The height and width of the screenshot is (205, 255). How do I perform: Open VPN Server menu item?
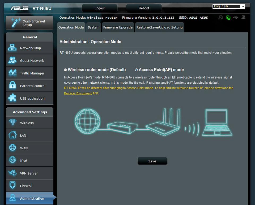(x=30, y=173)
